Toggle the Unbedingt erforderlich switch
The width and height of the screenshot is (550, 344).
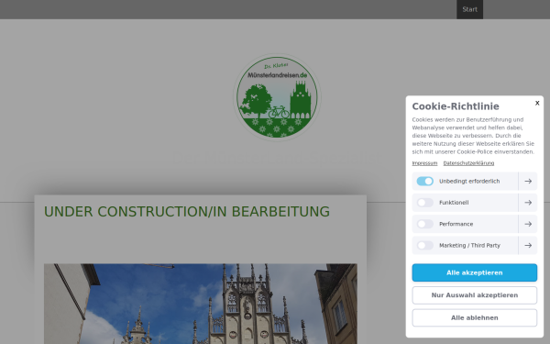pos(424,181)
